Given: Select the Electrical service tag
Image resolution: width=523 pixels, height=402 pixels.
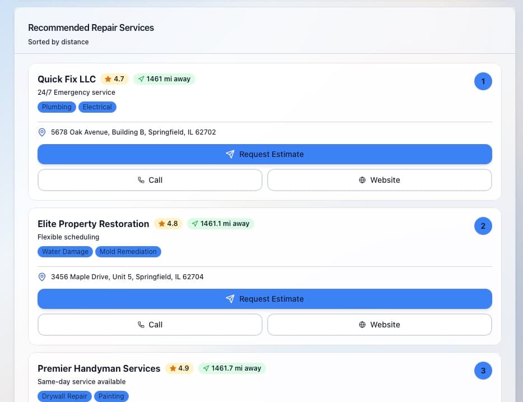Looking at the screenshot, I should [x=97, y=107].
